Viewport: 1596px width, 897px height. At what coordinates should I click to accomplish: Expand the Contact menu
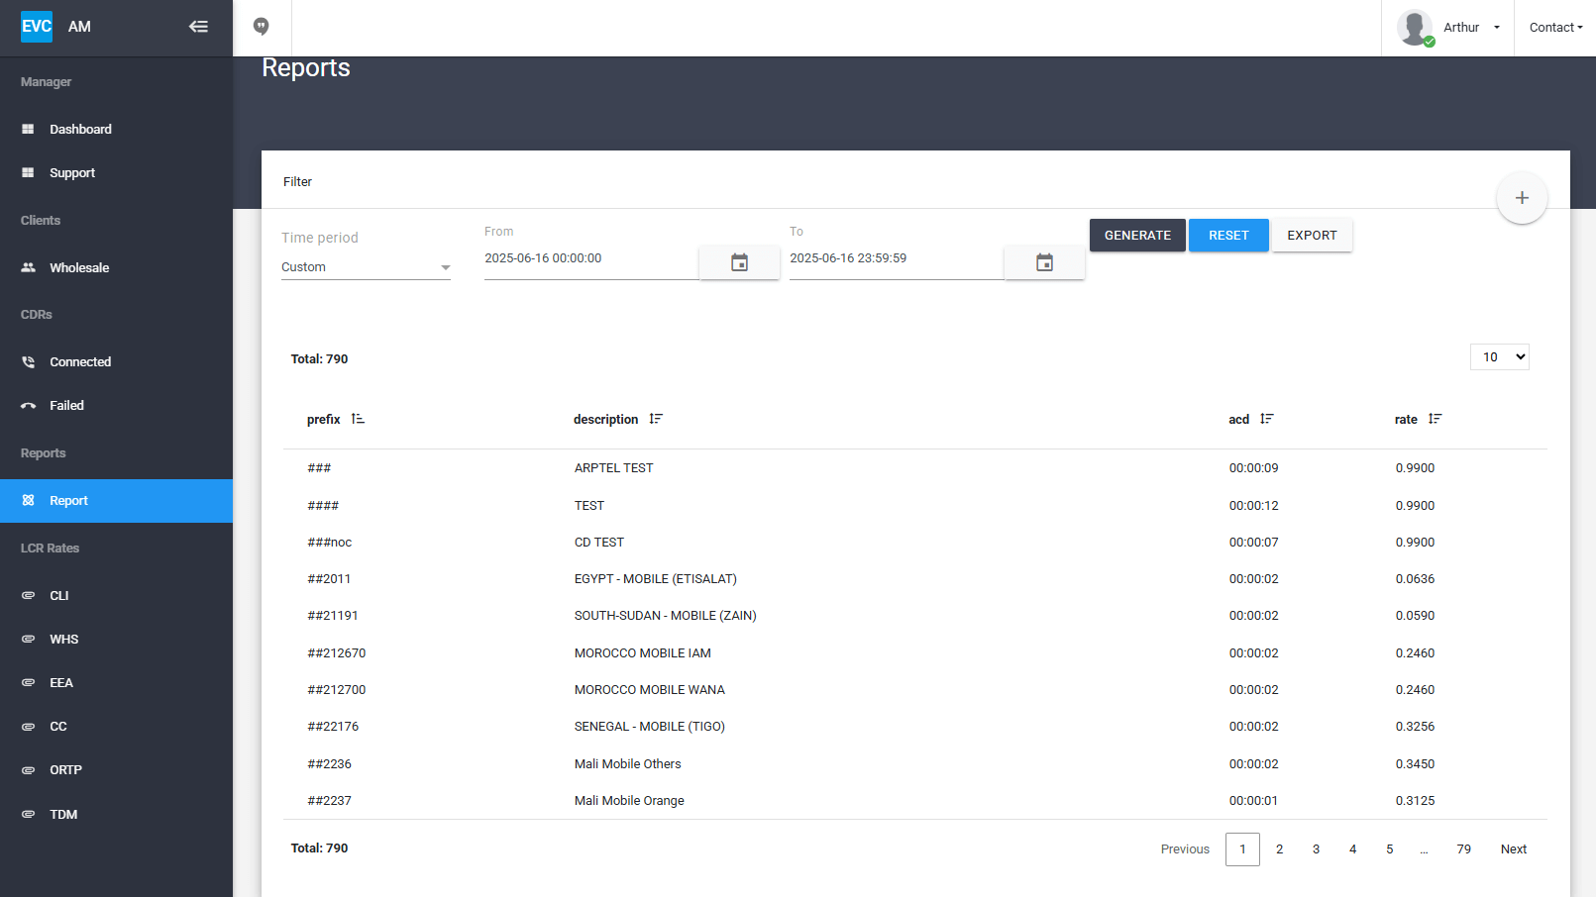tap(1555, 28)
